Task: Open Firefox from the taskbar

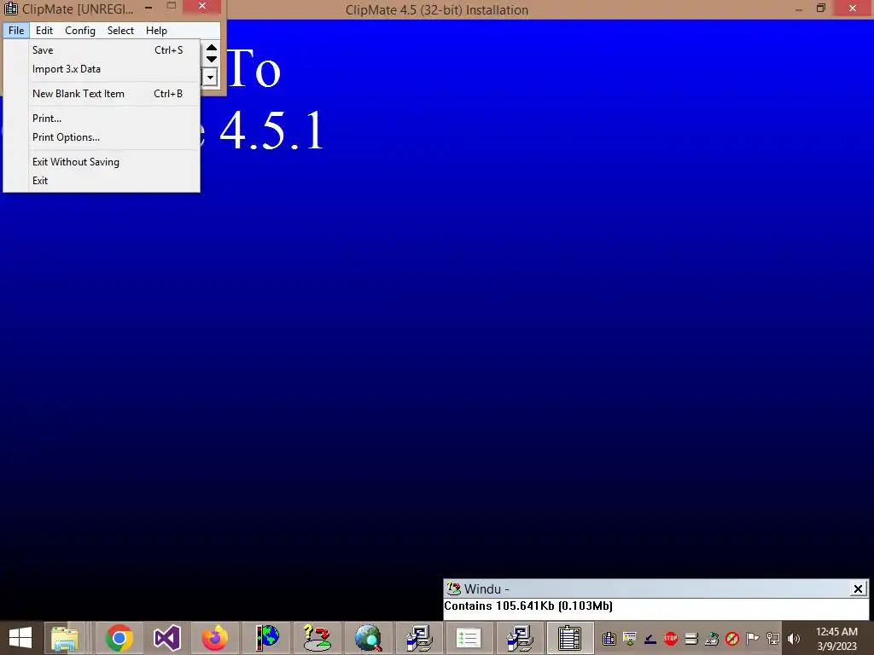Action: pyautogui.click(x=215, y=638)
